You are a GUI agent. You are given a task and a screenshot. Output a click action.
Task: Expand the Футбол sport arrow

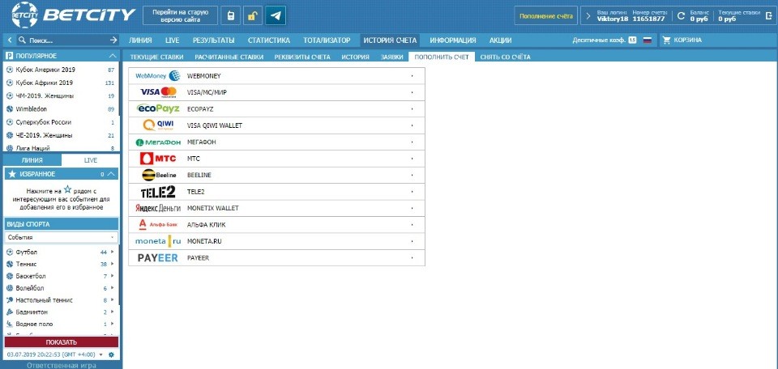click(113, 252)
